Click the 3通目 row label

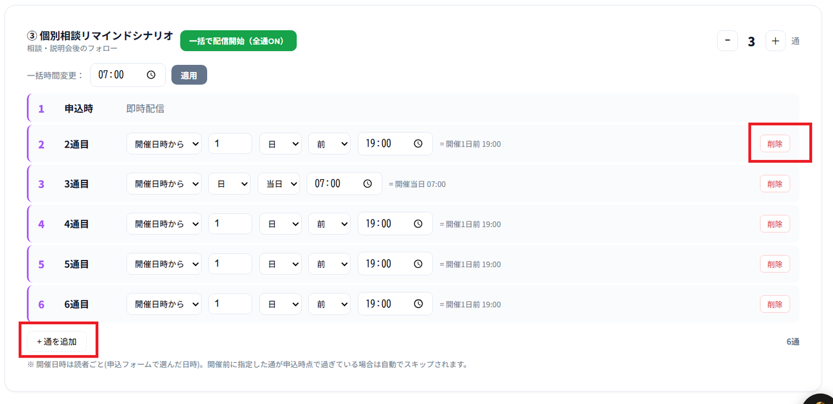pyautogui.click(x=77, y=184)
